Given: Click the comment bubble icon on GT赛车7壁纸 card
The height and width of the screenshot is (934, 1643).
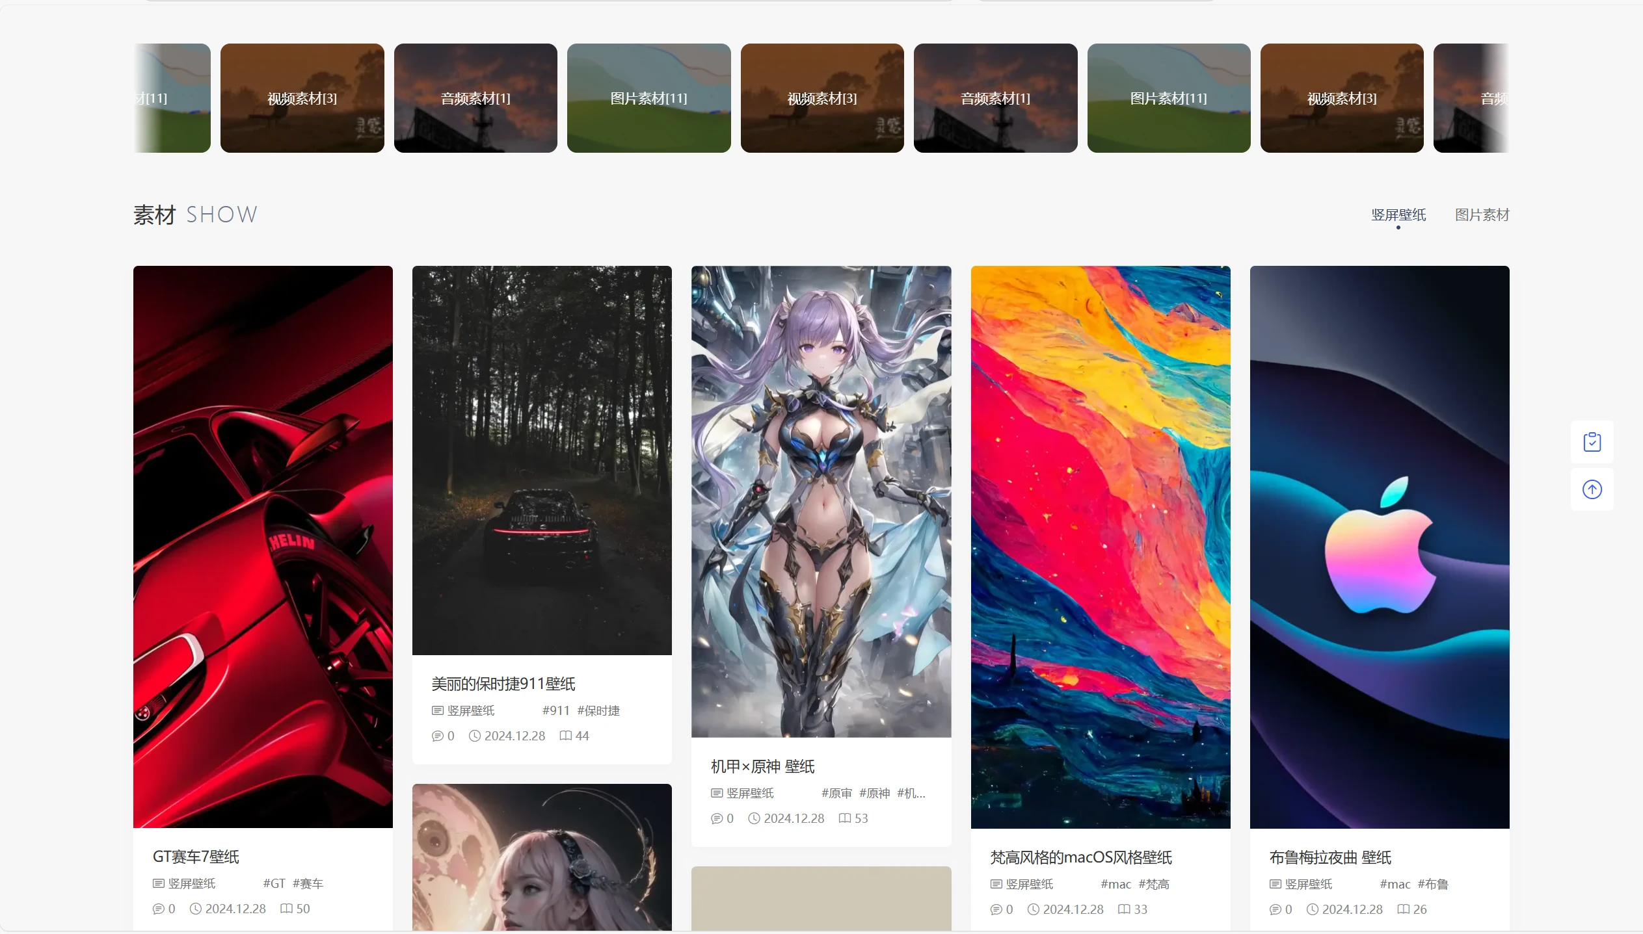Looking at the screenshot, I should pyautogui.click(x=158, y=908).
